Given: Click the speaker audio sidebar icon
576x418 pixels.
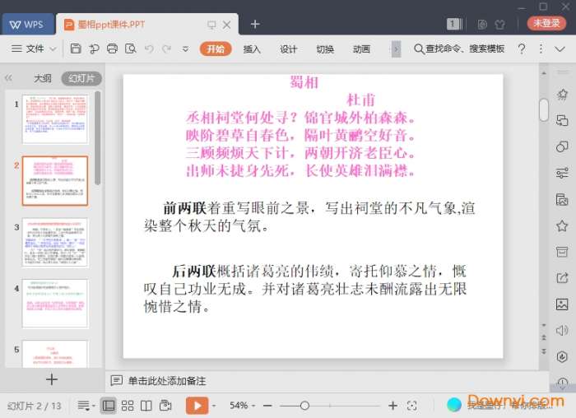Looking at the screenshot, I should click(x=562, y=331).
